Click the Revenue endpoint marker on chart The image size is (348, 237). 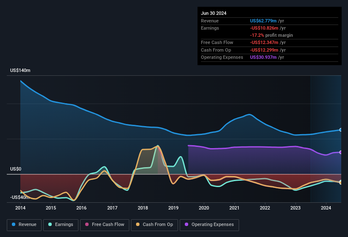click(x=341, y=130)
